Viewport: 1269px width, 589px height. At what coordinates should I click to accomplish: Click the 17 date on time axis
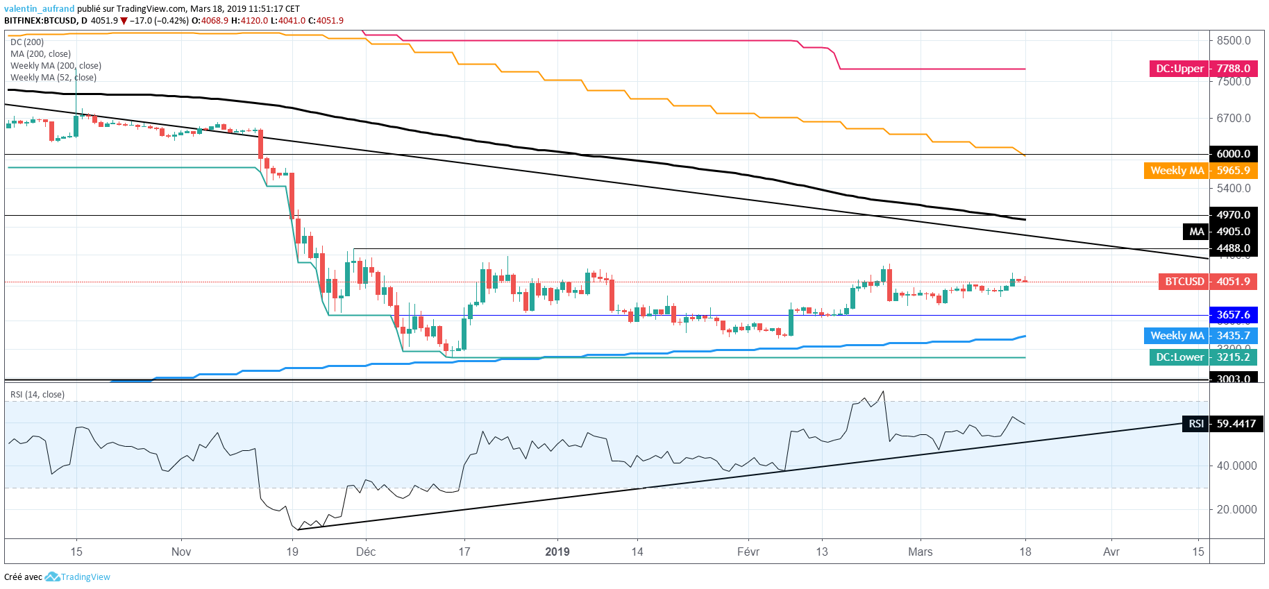point(464,552)
